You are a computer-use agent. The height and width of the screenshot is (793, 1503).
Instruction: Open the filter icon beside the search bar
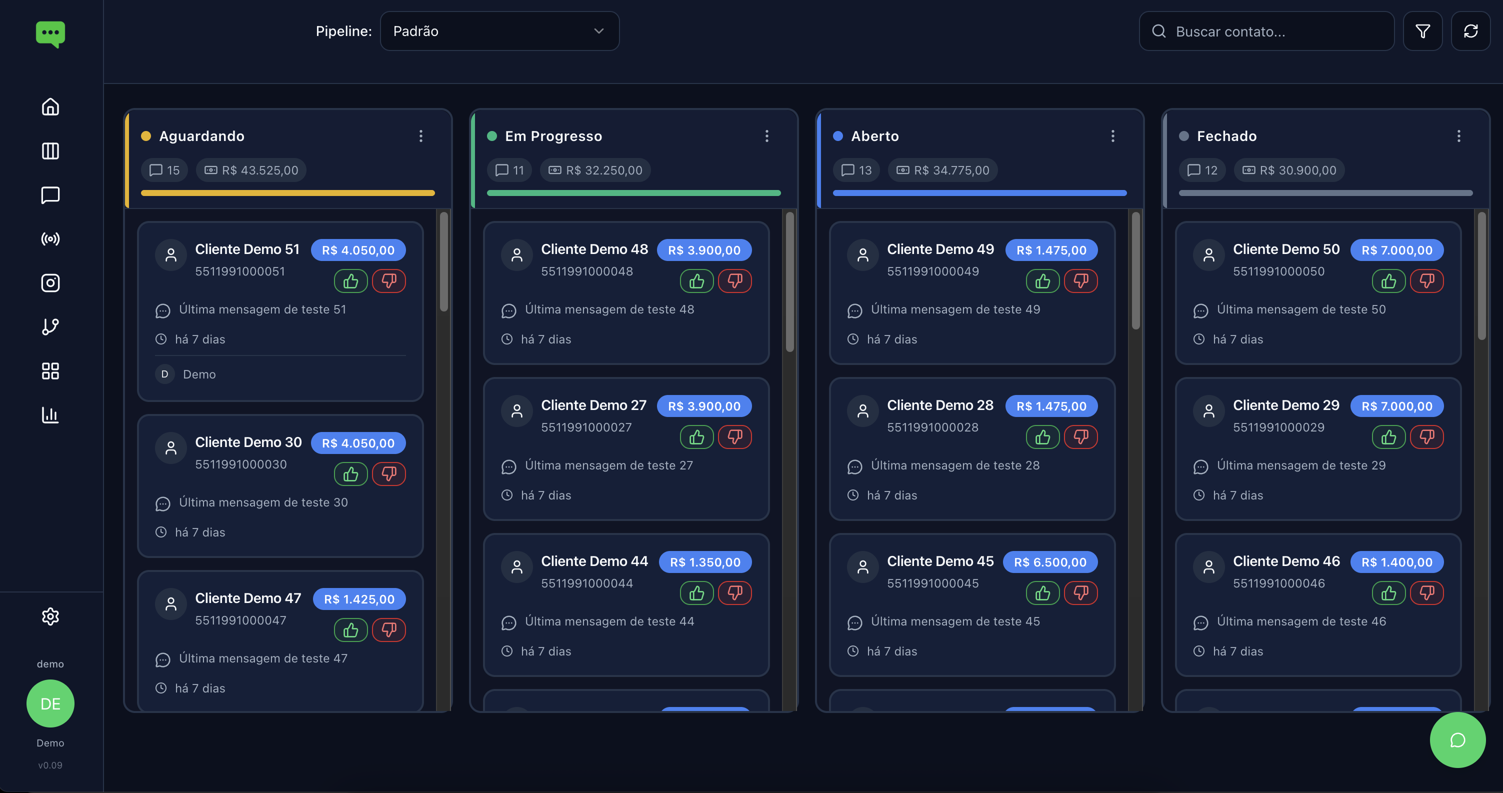[1423, 31]
